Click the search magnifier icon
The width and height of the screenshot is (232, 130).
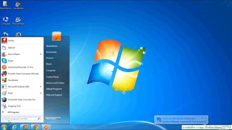pos(39,119)
